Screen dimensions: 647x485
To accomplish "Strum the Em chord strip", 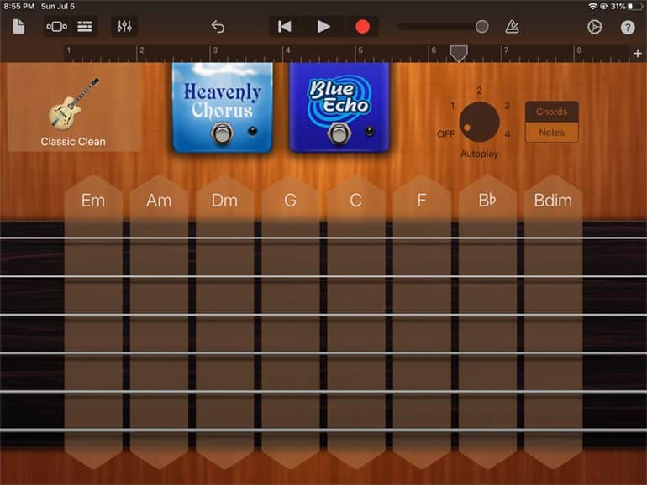I will [x=93, y=321].
